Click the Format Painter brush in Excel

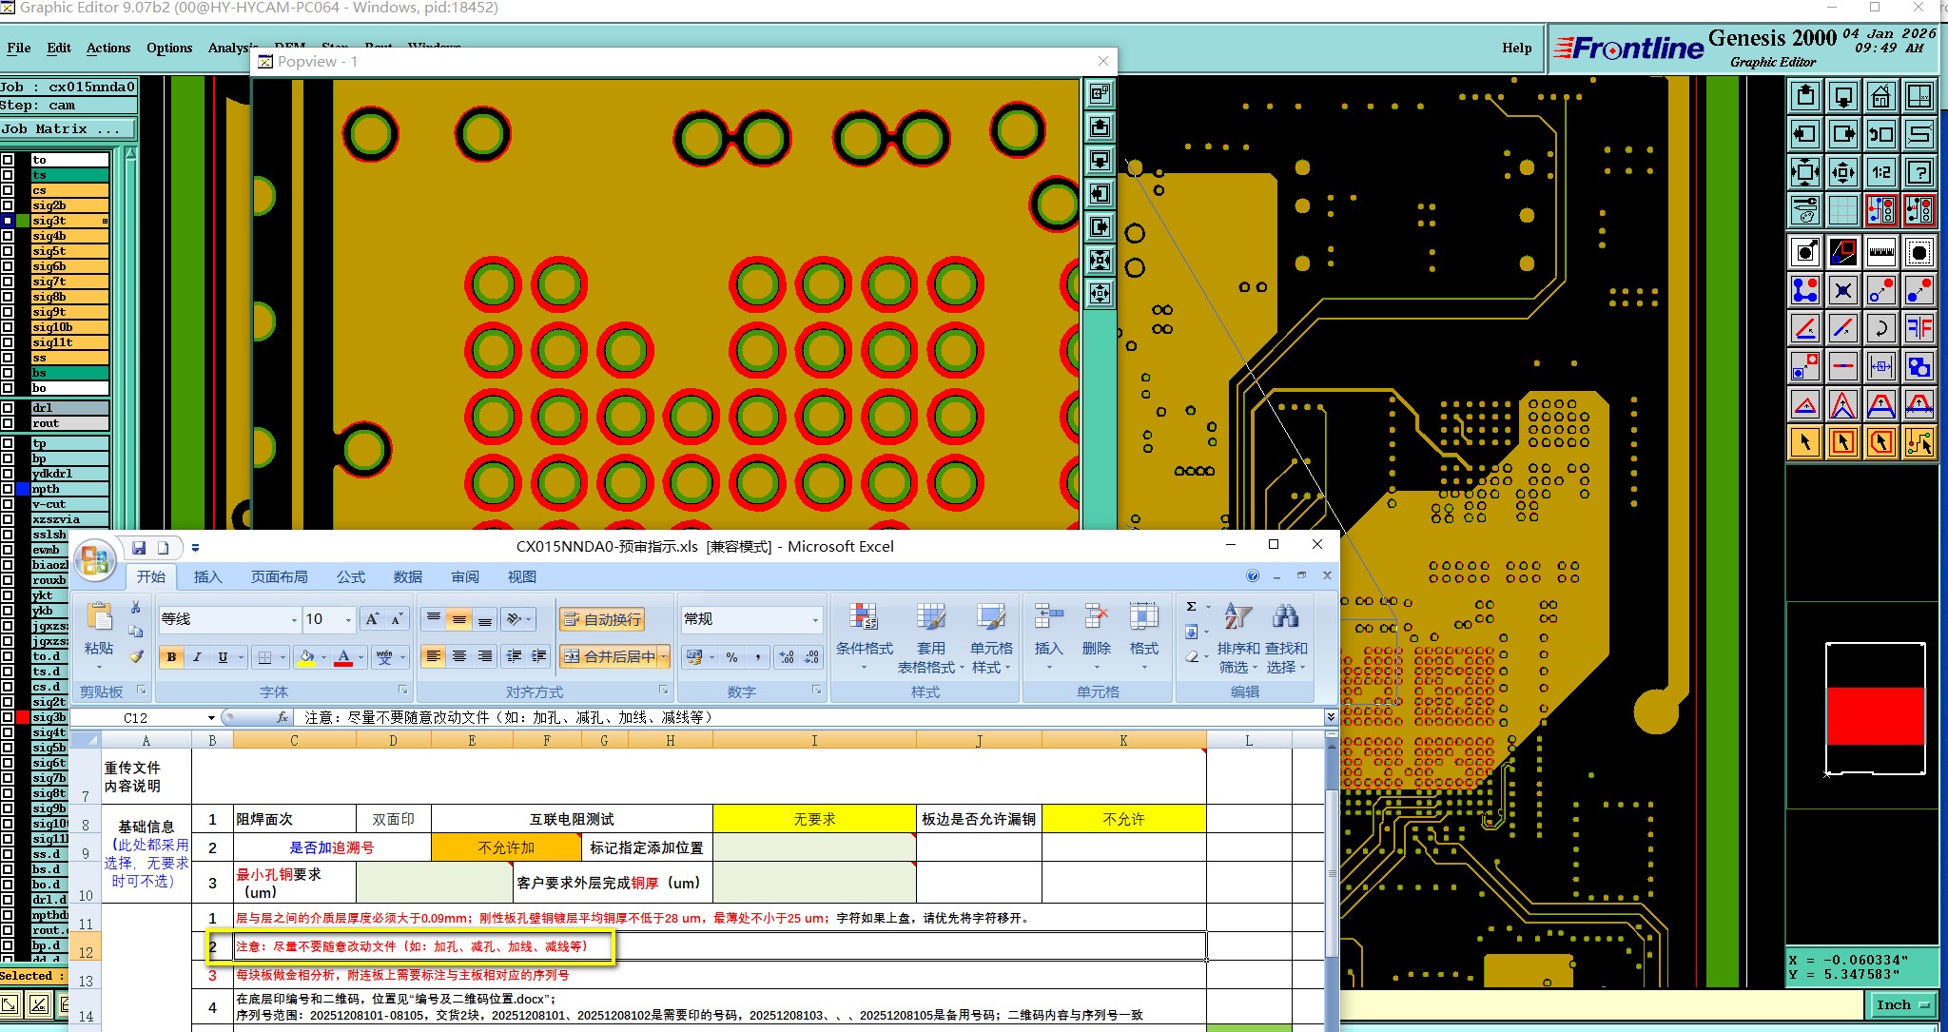[136, 656]
